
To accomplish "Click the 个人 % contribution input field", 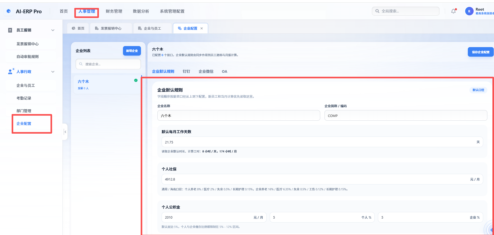I will (322, 217).
